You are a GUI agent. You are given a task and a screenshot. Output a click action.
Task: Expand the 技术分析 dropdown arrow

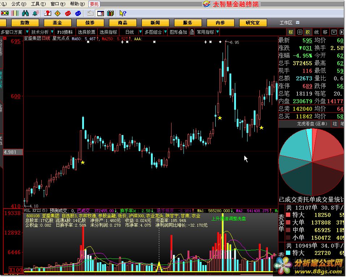tap(52, 32)
